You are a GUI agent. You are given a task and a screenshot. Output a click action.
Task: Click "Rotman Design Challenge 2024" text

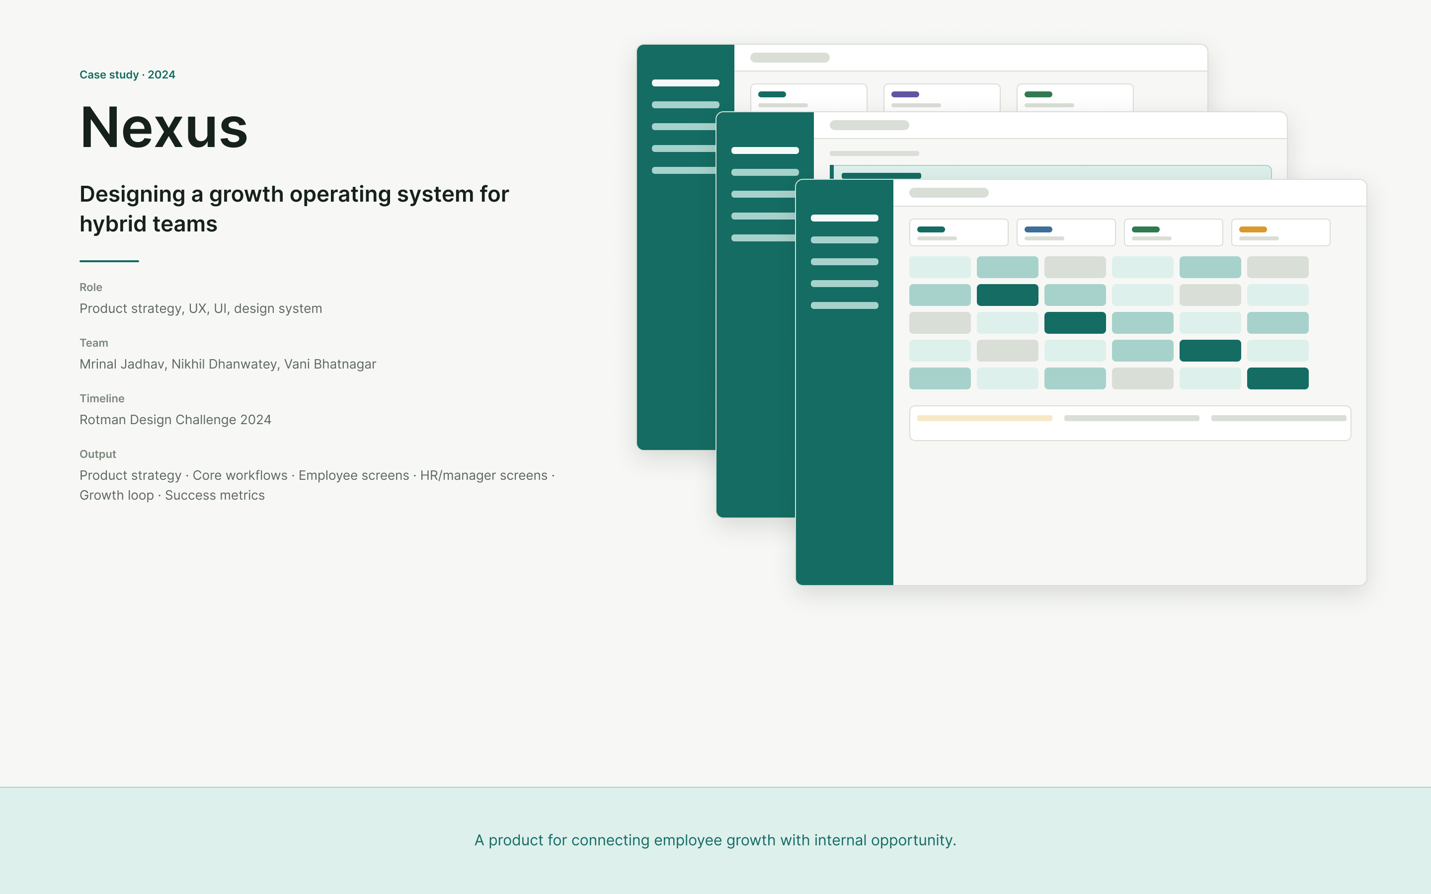(x=175, y=420)
